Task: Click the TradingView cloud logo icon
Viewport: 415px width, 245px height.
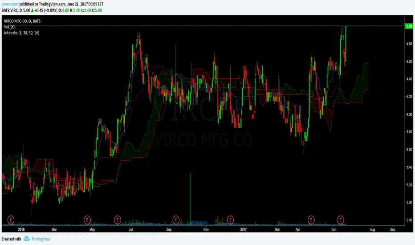Action: (x=26, y=239)
